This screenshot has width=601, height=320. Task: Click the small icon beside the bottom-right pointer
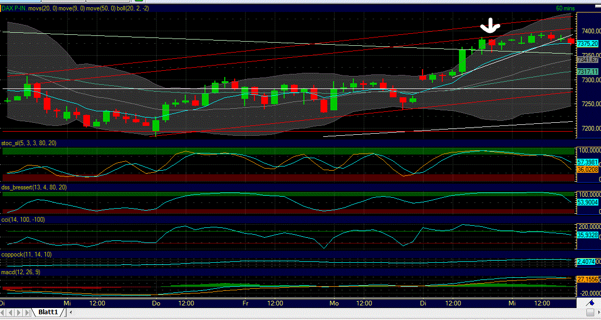590,313
